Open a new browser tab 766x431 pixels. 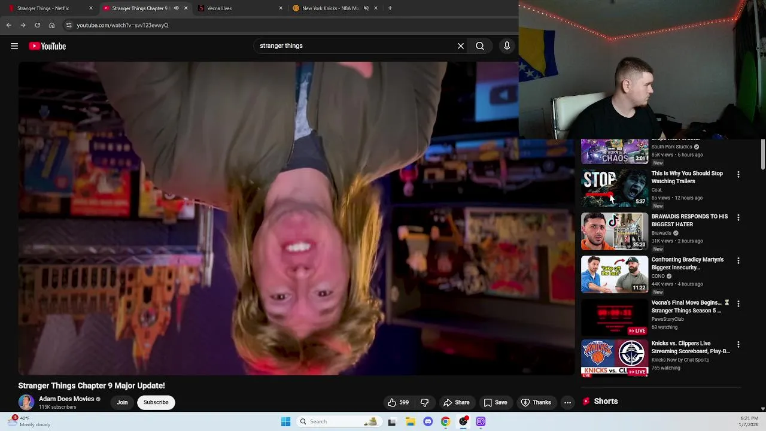[390, 8]
